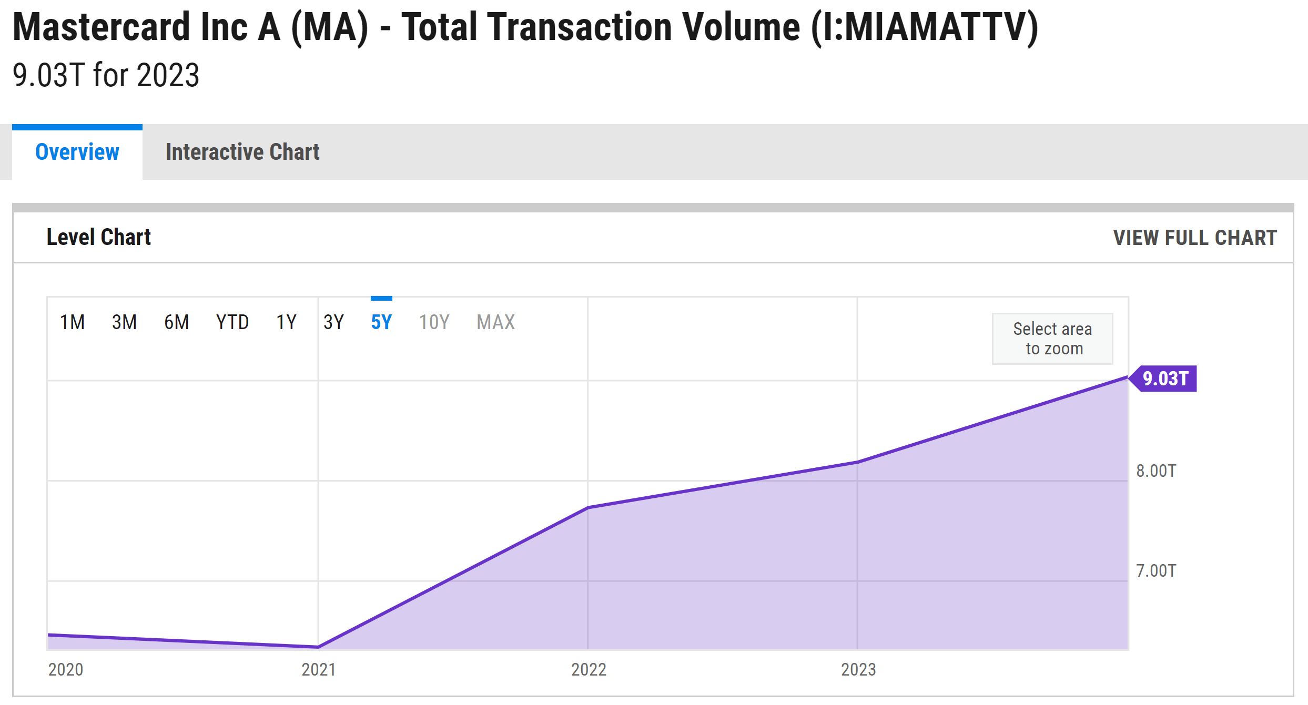Select the 1M time range
Image resolution: width=1308 pixels, height=705 pixels.
(x=72, y=322)
